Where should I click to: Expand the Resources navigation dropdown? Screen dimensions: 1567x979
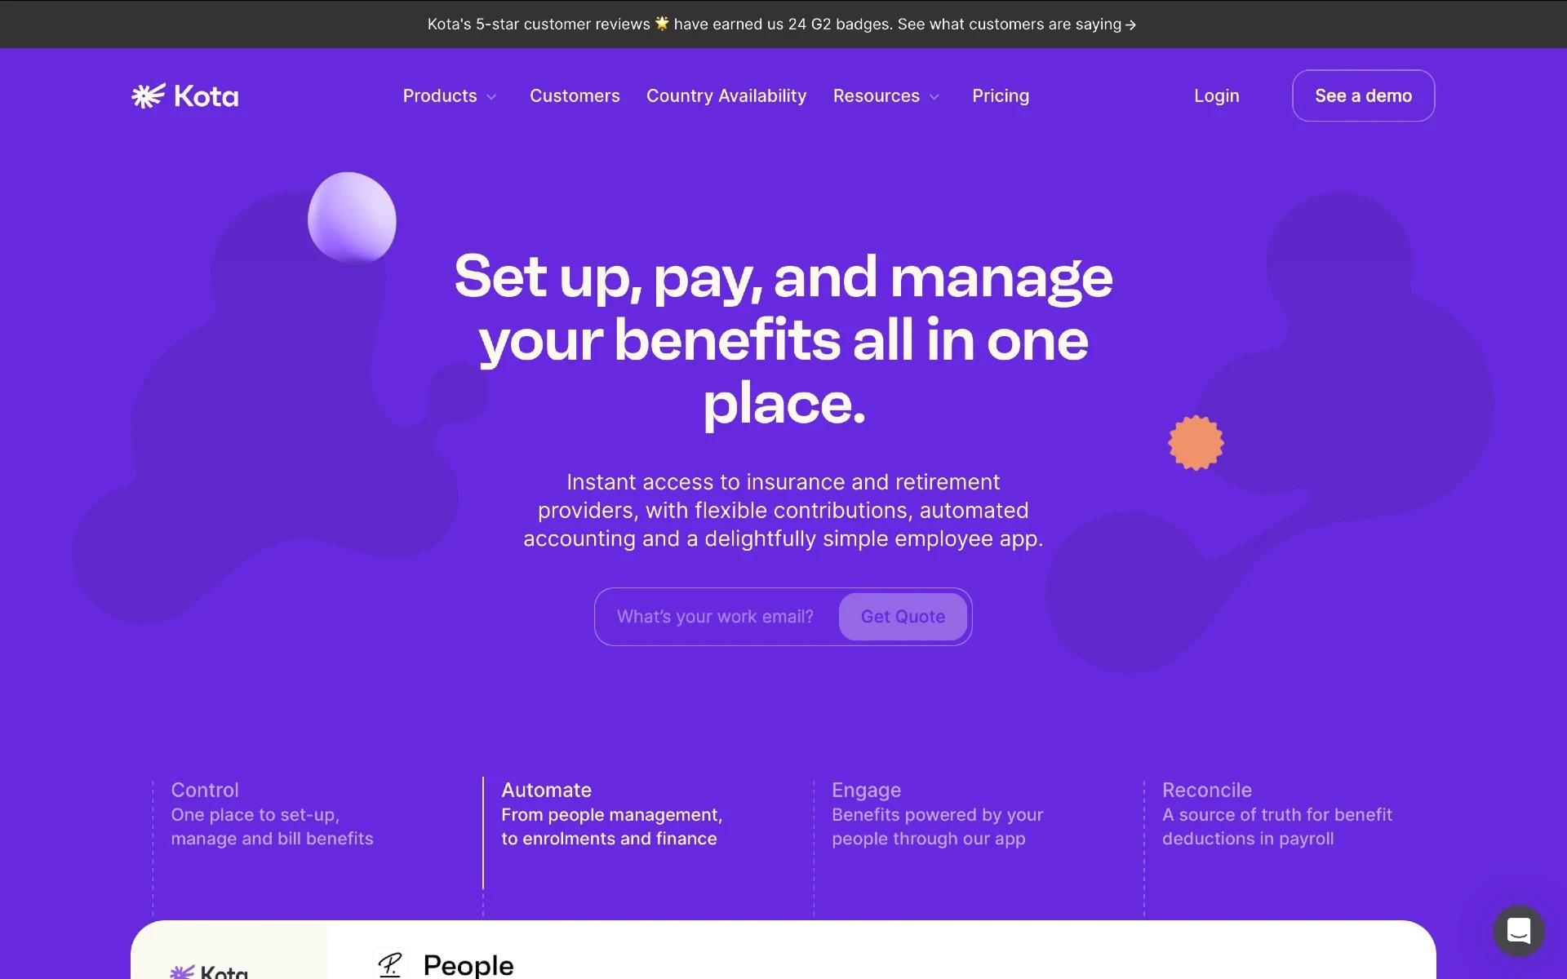coord(886,95)
